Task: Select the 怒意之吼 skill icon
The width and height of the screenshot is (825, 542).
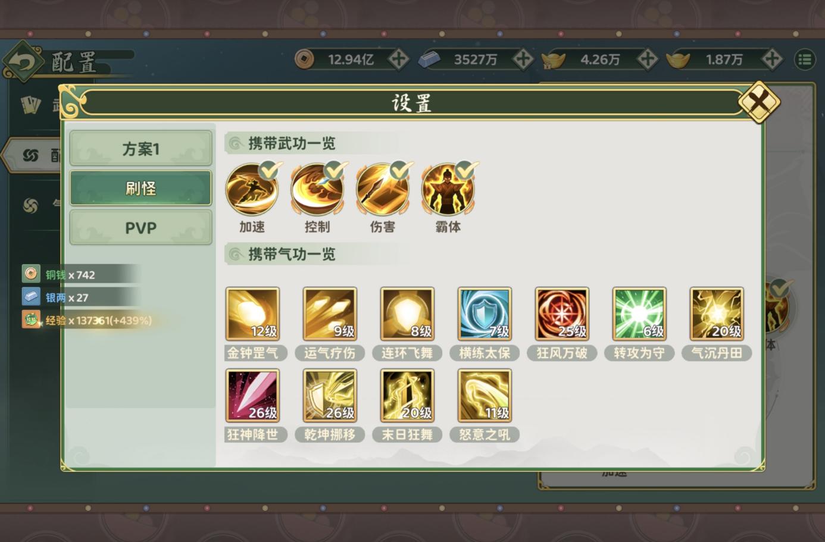Action: (x=485, y=396)
